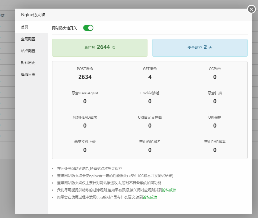Viewport: 258px width, 218px height.
Task: Open the 首页 tab
Action: [31, 27]
